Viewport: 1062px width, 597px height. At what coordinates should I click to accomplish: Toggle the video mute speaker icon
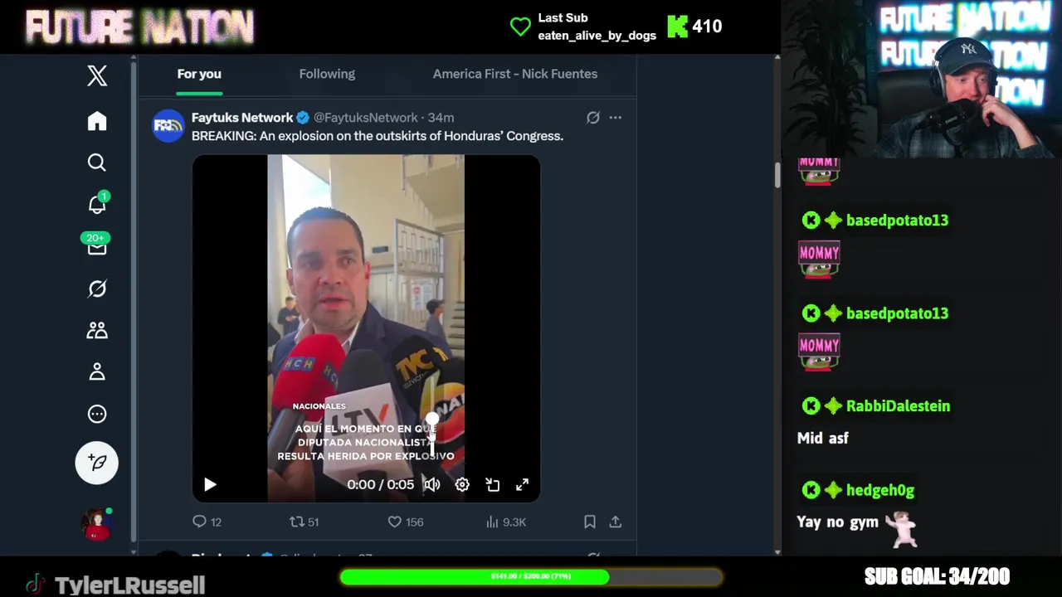pyautogui.click(x=431, y=485)
